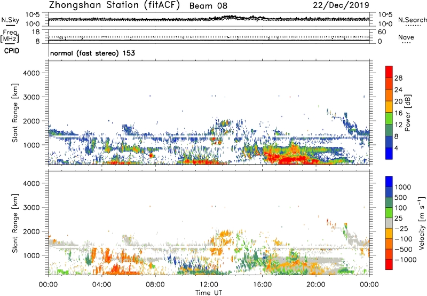Click the '24' tick on Power colorbar
Image resolution: width=427 pixels, height=296 pixels.
coord(398,90)
